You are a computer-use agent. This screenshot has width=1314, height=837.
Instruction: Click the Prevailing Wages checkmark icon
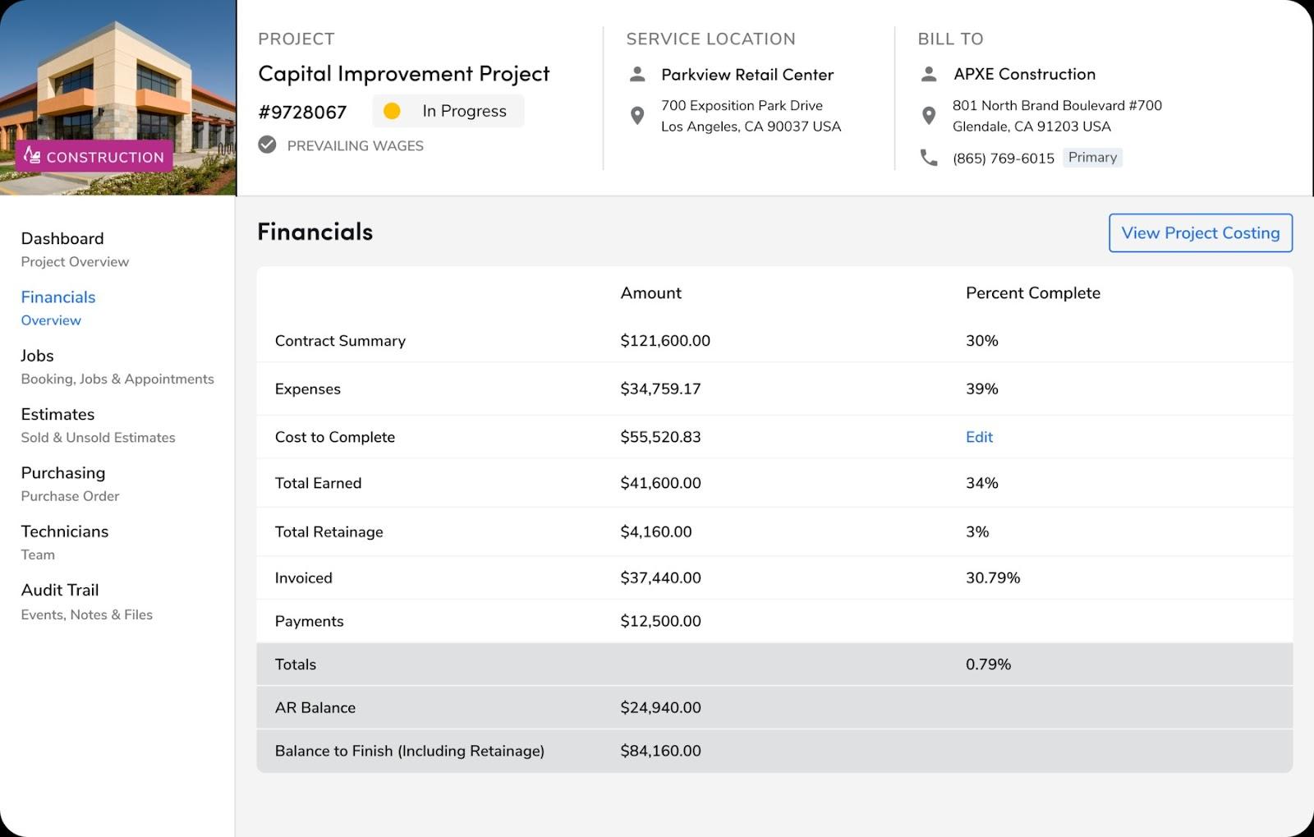(267, 145)
